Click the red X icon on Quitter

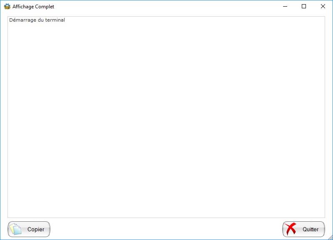tap(291, 229)
